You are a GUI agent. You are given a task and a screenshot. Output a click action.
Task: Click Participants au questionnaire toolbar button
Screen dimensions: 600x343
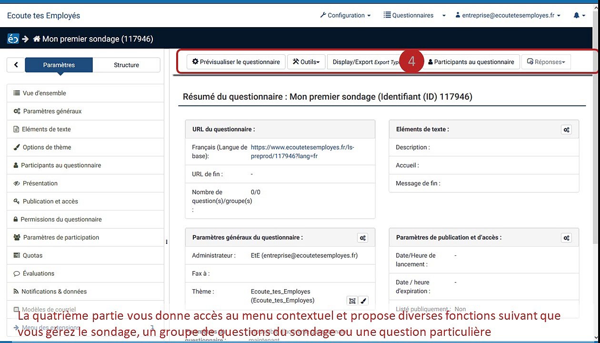point(471,62)
